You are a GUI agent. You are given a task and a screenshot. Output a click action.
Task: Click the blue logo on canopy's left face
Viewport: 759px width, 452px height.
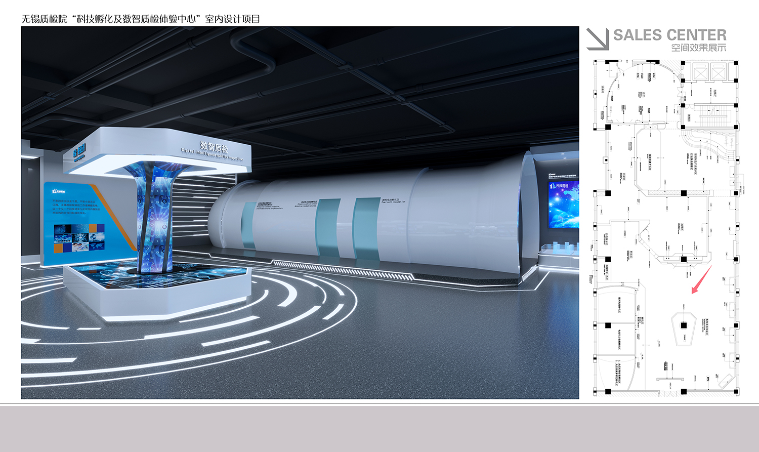[79, 150]
